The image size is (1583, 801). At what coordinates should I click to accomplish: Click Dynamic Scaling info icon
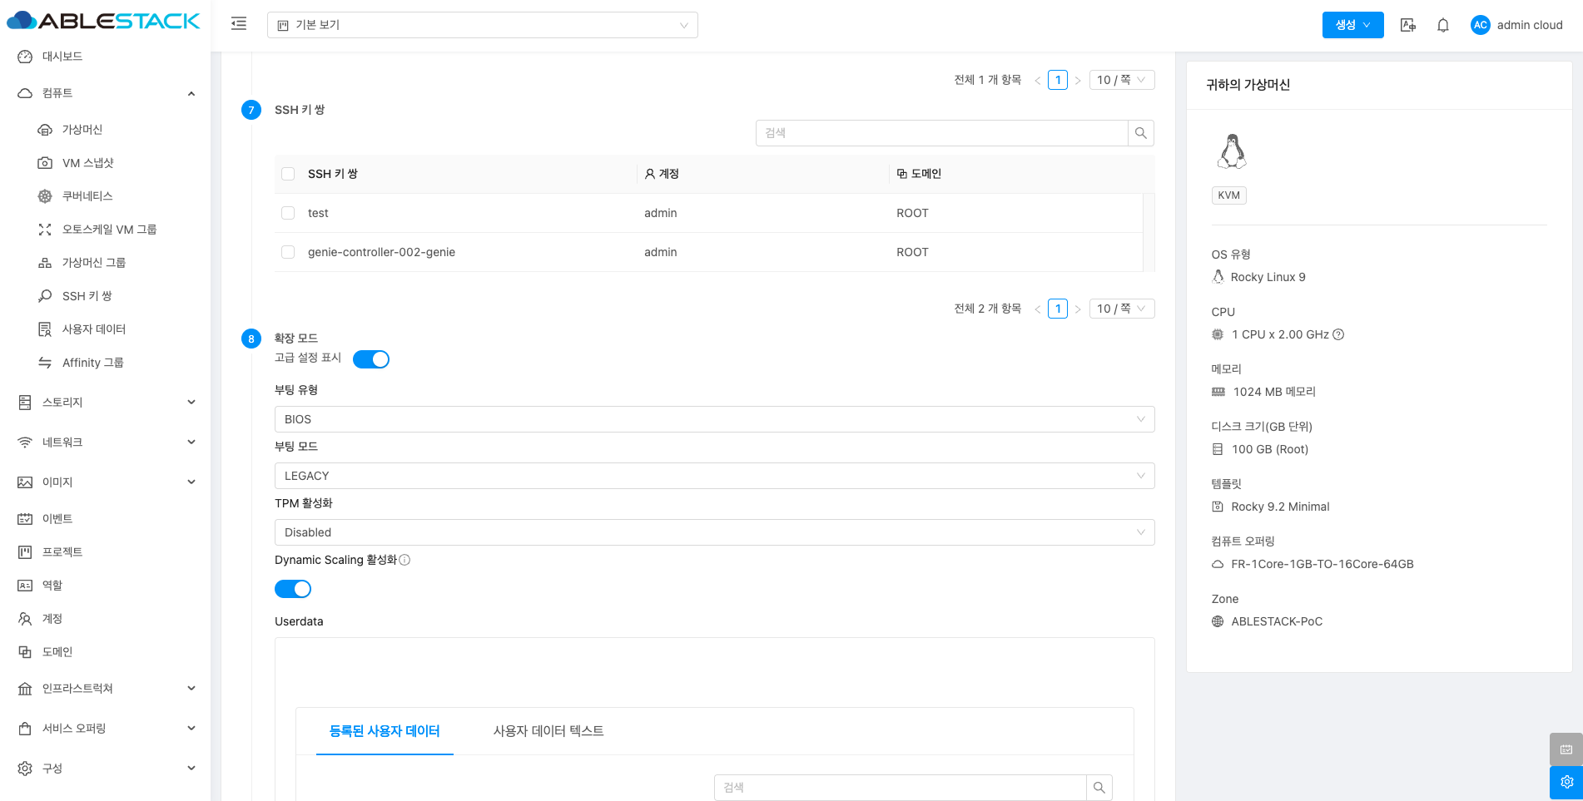404,560
